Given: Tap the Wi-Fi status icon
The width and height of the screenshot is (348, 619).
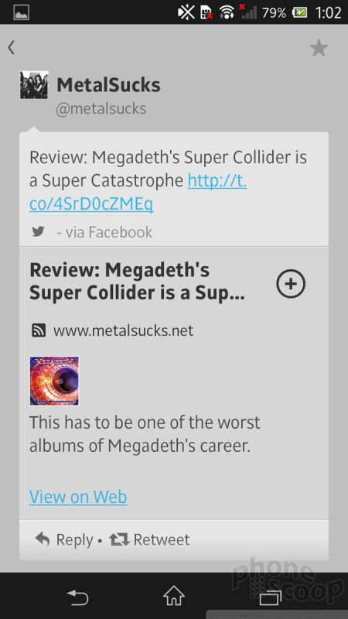Looking at the screenshot, I should 227,13.
